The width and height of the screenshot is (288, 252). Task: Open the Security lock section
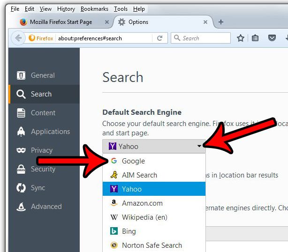point(42,169)
